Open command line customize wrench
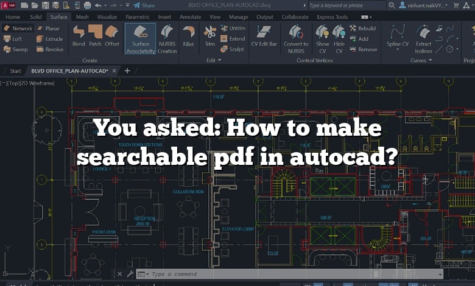 pyautogui.click(x=130, y=274)
